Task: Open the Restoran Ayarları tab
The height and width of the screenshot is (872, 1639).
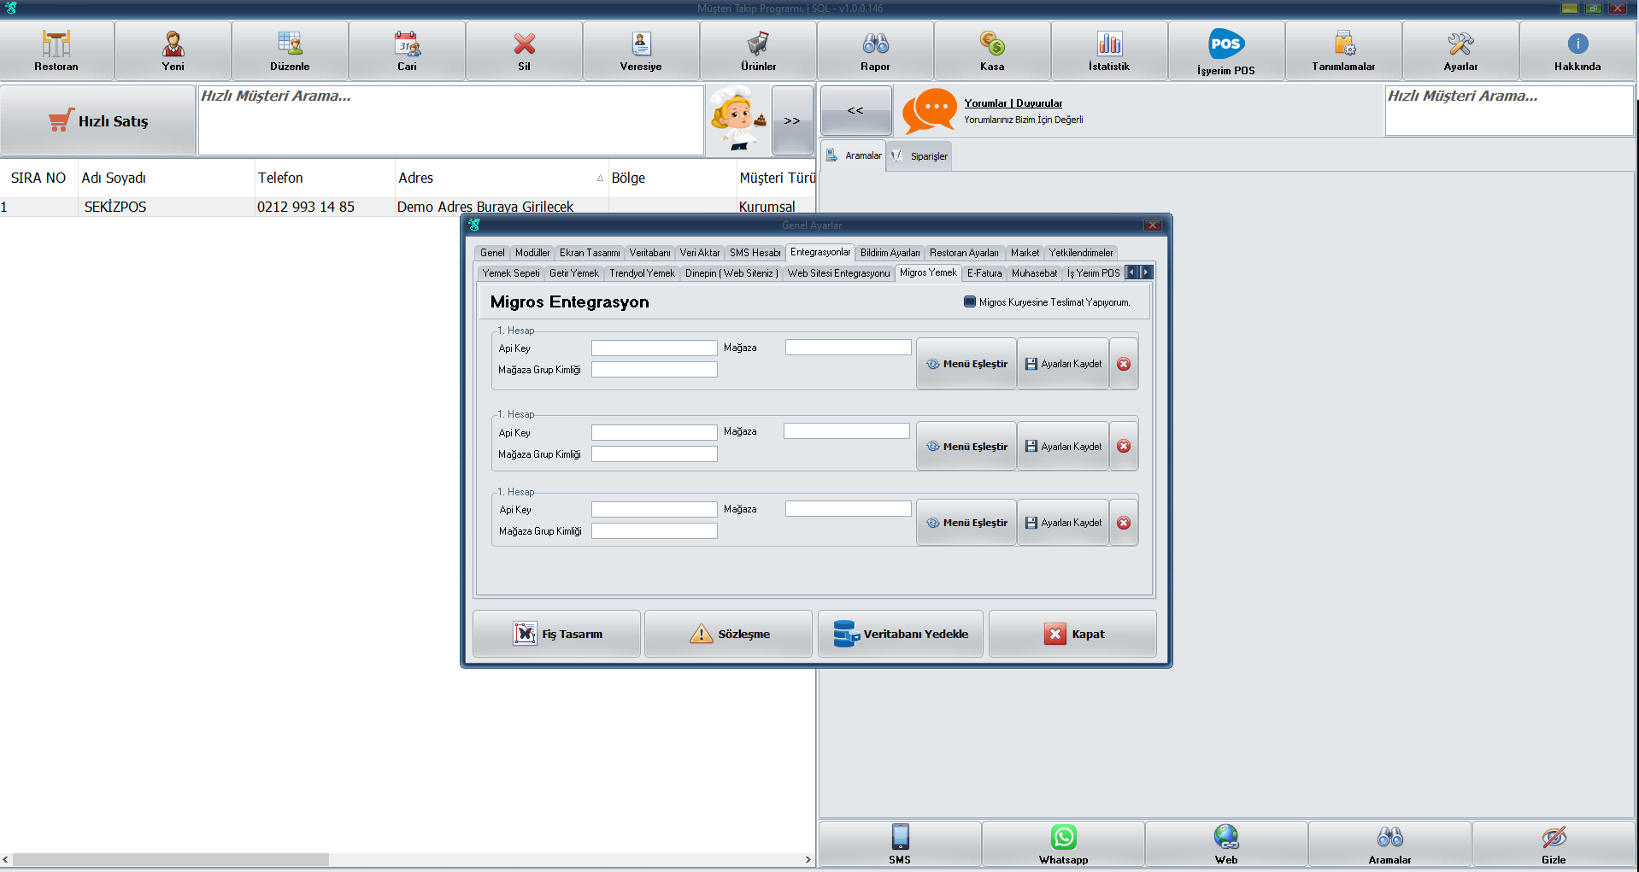Action: (964, 253)
